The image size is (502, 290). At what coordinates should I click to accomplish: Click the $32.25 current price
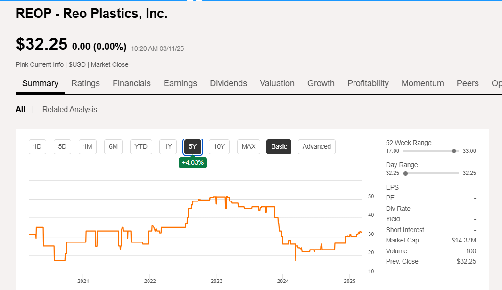click(x=41, y=44)
